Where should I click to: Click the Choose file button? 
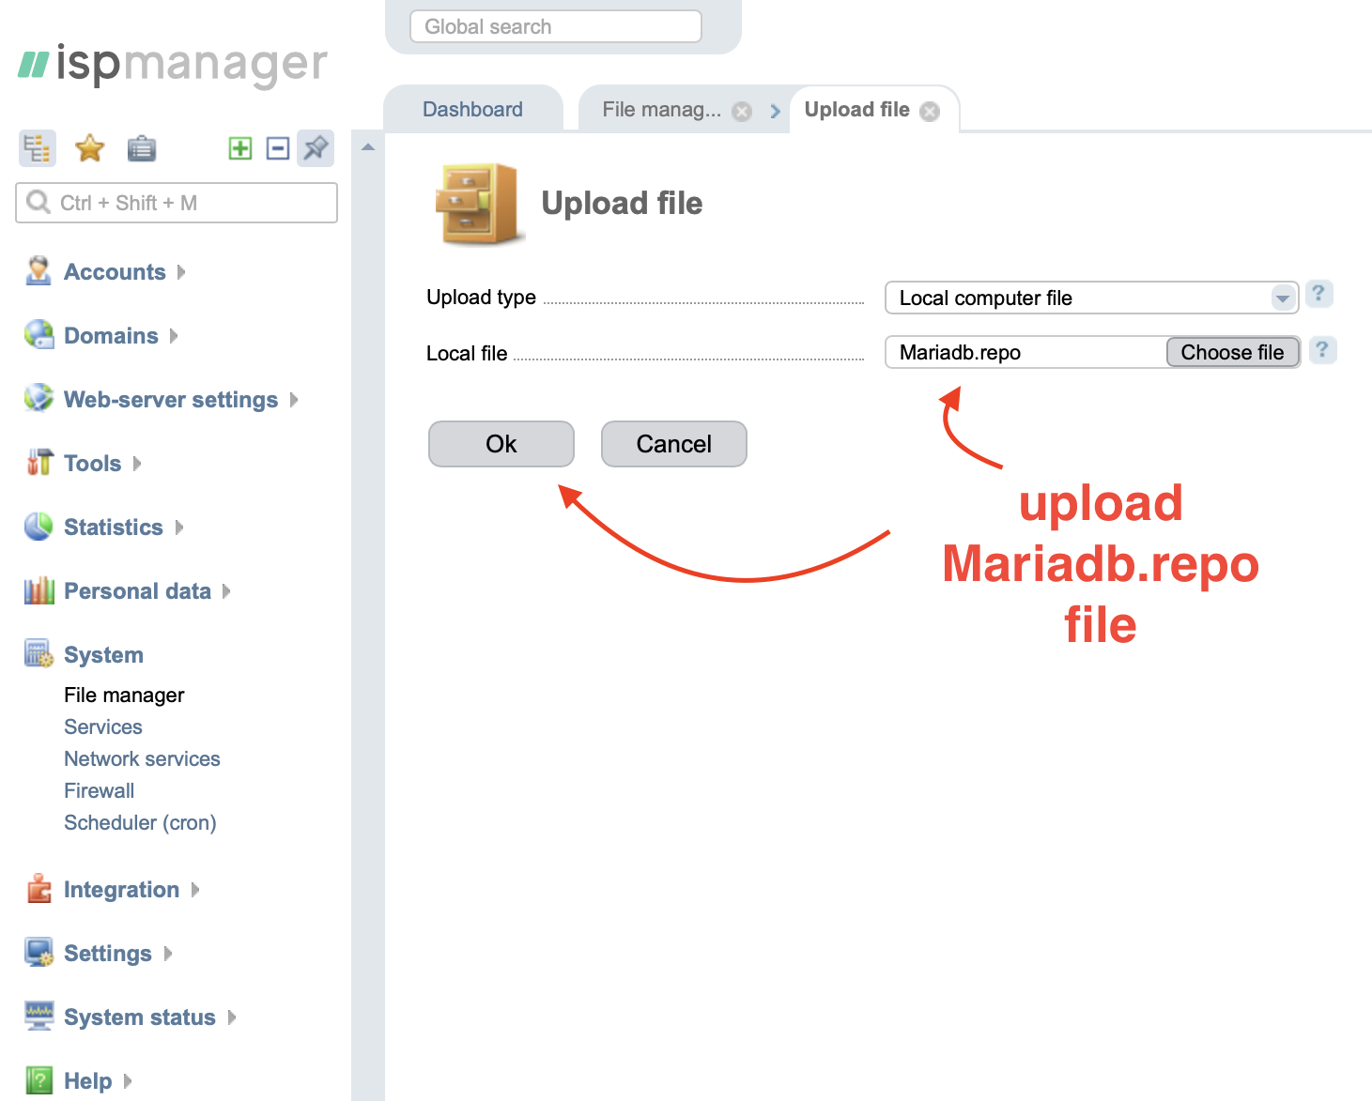tap(1232, 352)
